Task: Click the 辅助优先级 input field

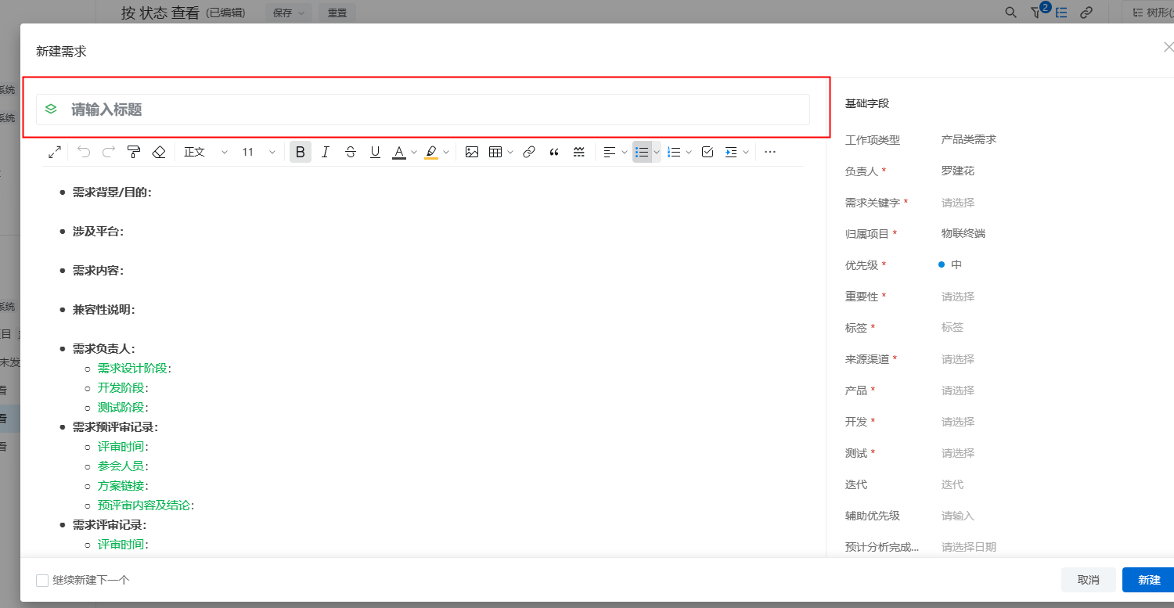Action: click(x=958, y=516)
